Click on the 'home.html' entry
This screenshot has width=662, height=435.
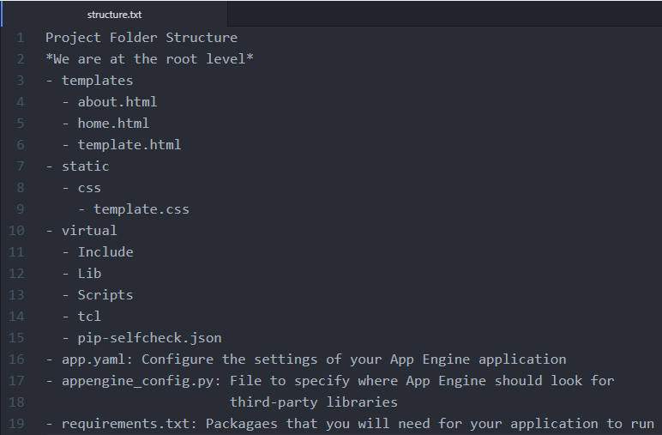[113, 124]
